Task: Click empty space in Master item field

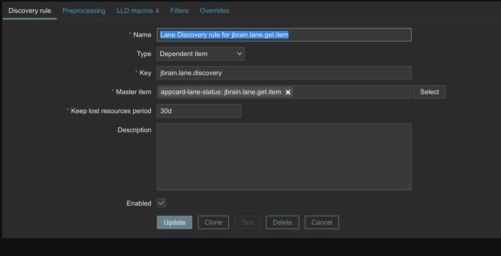Action: click(x=351, y=92)
